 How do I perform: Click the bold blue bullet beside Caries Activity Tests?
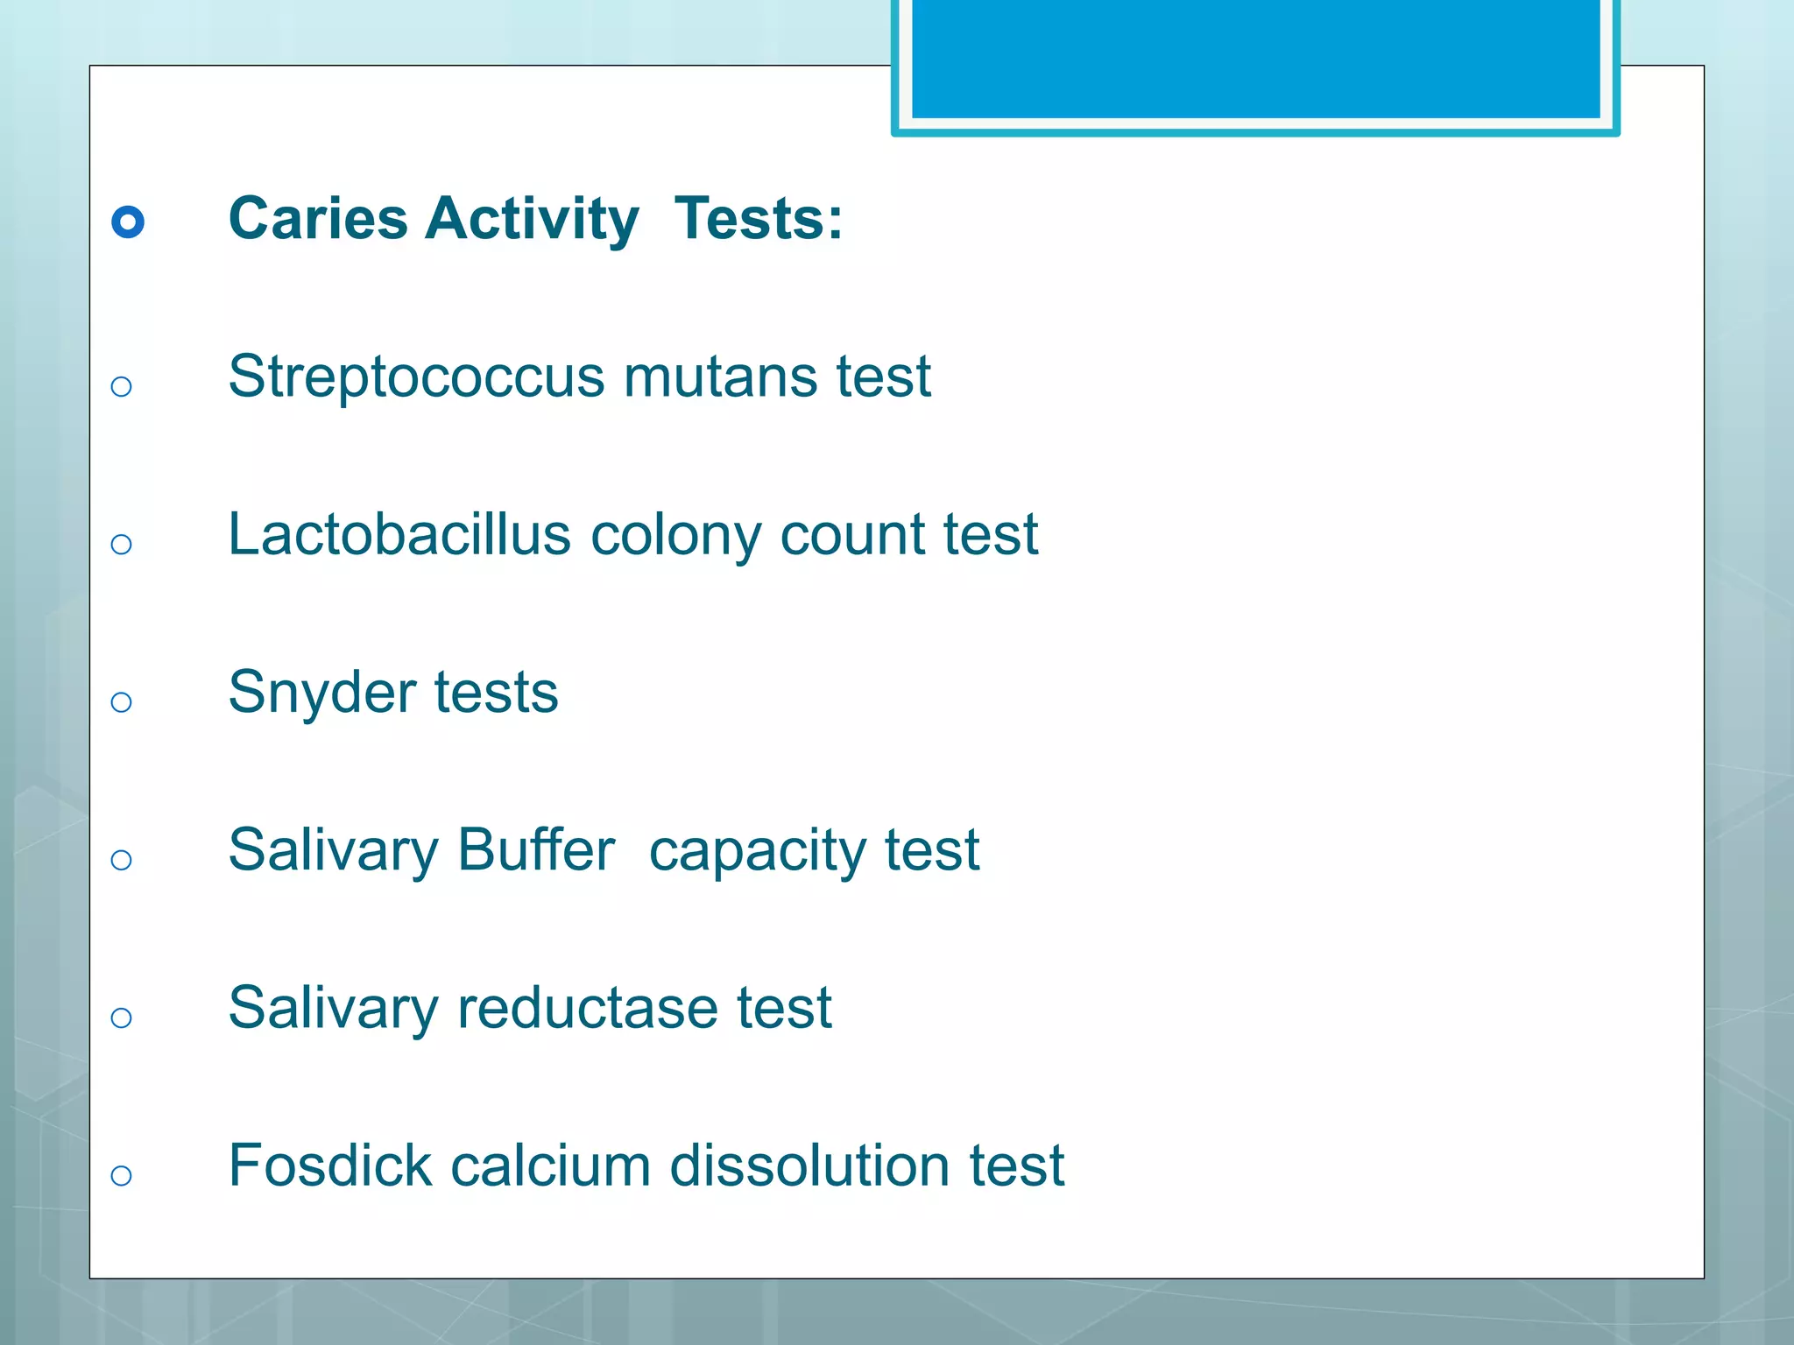(128, 222)
